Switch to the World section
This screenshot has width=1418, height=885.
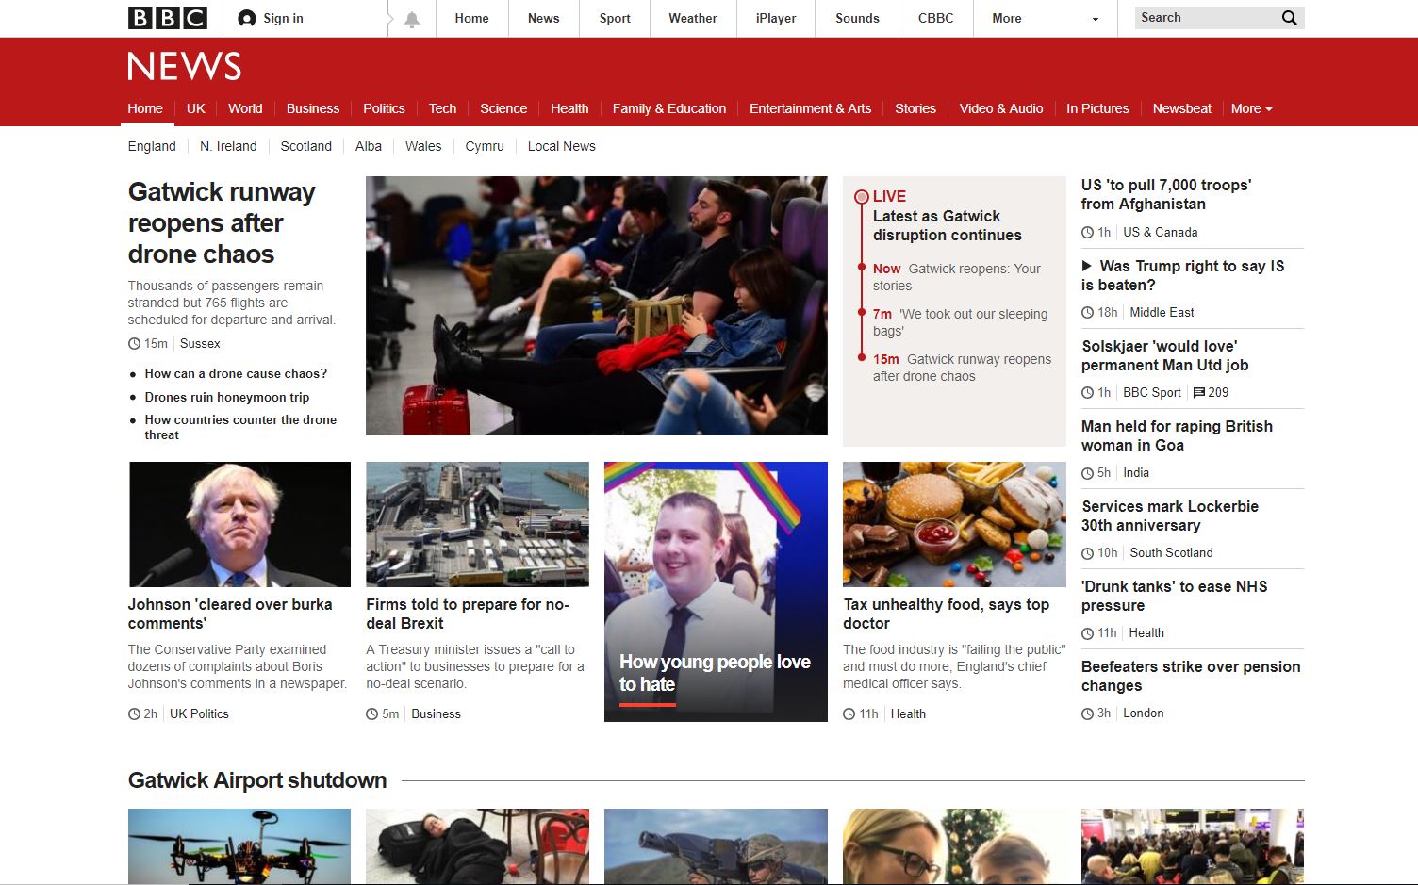[x=245, y=108]
